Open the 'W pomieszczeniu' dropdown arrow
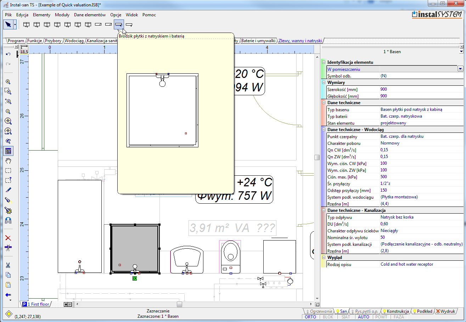Screen dimensions: 466x322 tap(460, 69)
